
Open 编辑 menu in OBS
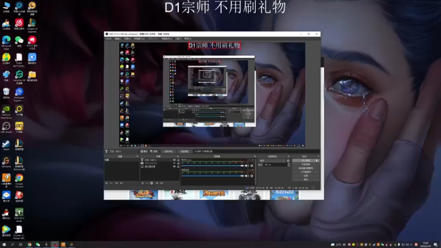118,39
